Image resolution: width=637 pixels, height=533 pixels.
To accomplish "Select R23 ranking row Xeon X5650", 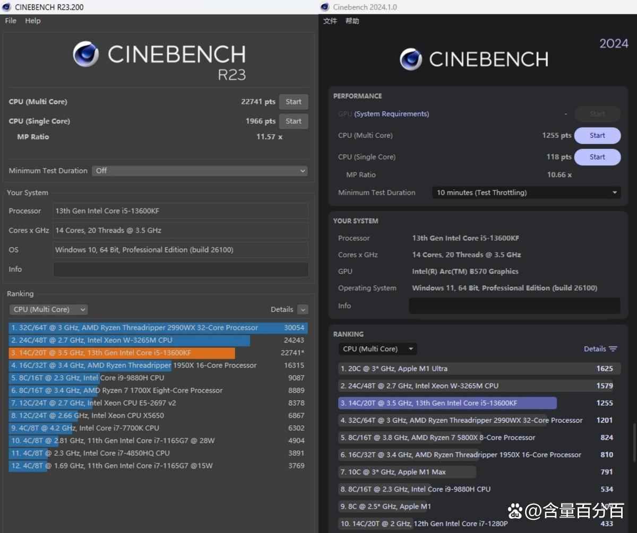I will point(158,416).
